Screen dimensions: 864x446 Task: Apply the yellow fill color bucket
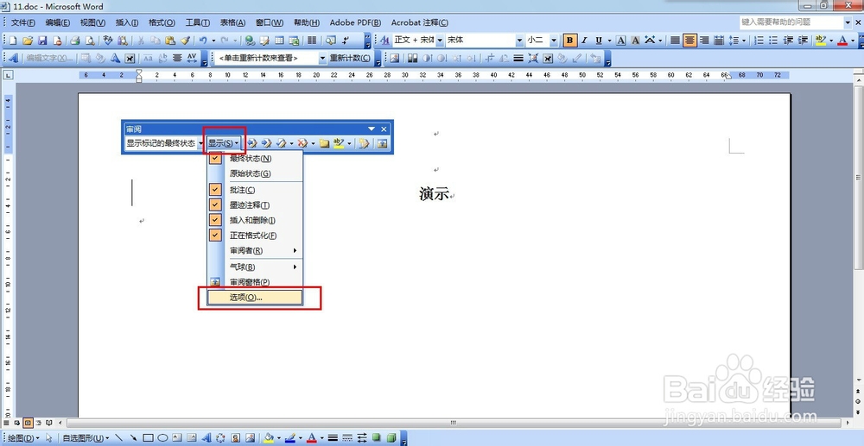(269, 438)
